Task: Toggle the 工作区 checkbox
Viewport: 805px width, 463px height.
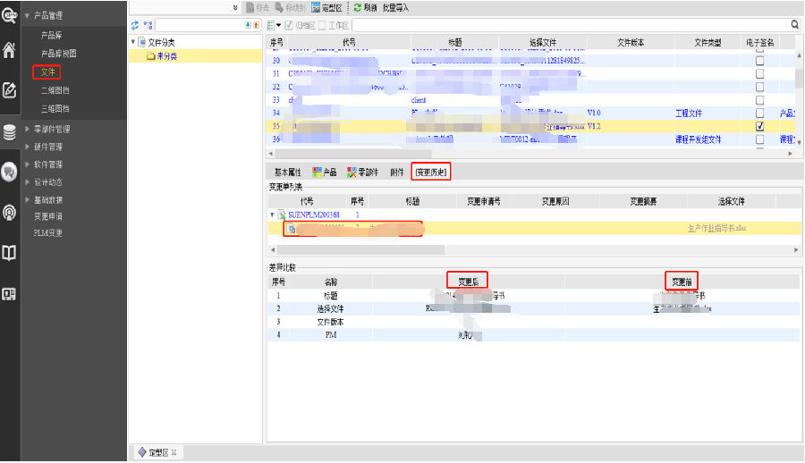Action: [x=322, y=25]
